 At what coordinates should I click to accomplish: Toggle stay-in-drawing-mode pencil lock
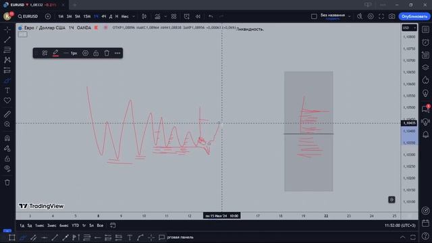point(7,148)
